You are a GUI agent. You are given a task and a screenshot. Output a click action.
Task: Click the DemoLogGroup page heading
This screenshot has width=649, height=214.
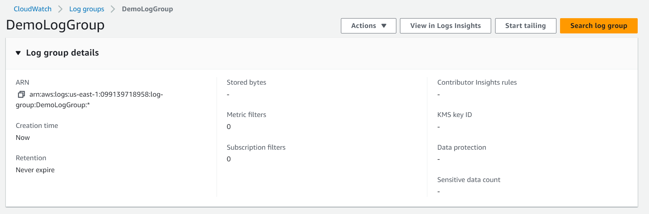(55, 25)
